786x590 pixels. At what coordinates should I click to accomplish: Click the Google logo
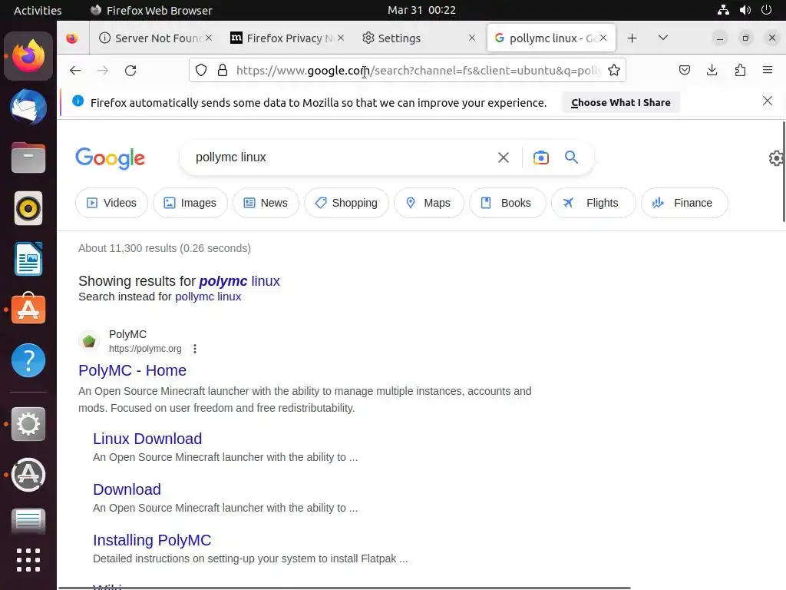click(111, 158)
